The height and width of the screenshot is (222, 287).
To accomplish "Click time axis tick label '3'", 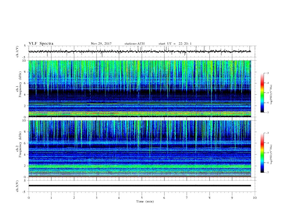I will 96,198.
